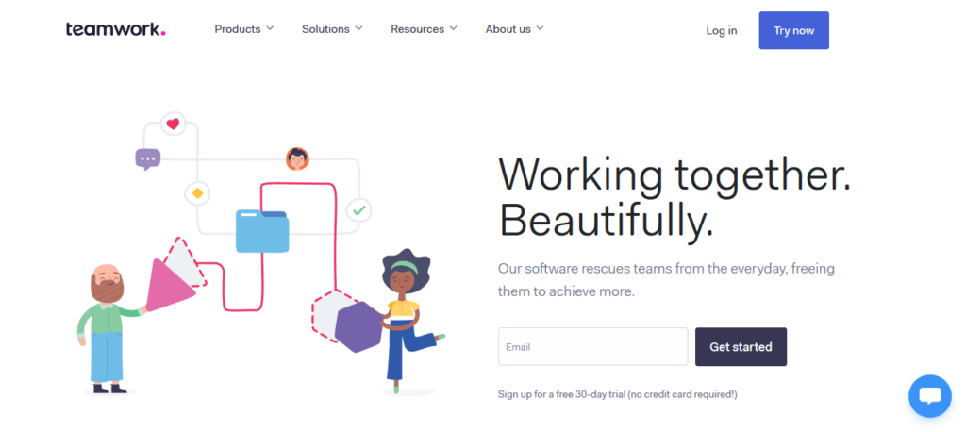
Task: Expand the Products dropdown chevron
Action: click(270, 28)
